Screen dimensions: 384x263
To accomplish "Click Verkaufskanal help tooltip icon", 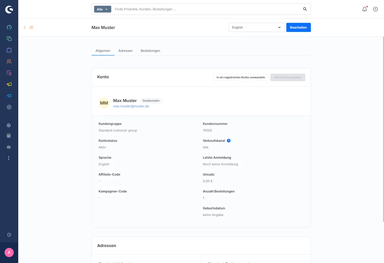I will tap(228, 141).
